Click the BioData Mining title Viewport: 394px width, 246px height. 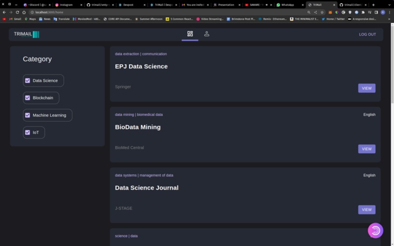(138, 127)
